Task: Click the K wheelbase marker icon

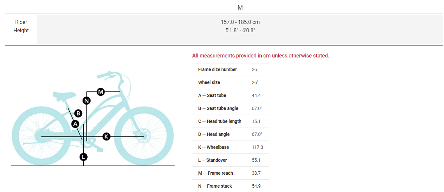Action: coord(106,136)
